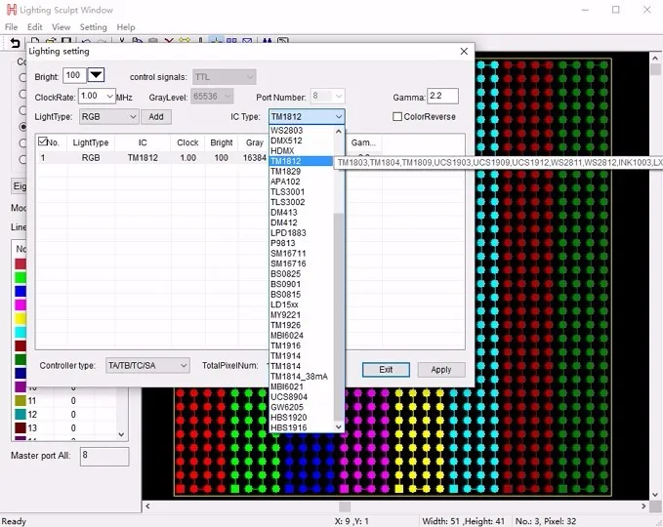Choose UCS8904 in the IC list
663x527 pixels.
(301, 397)
